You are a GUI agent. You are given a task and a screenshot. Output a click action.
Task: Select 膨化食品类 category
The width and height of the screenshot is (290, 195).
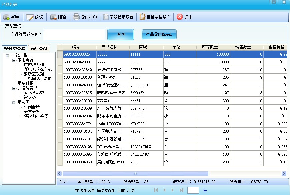point(34,93)
